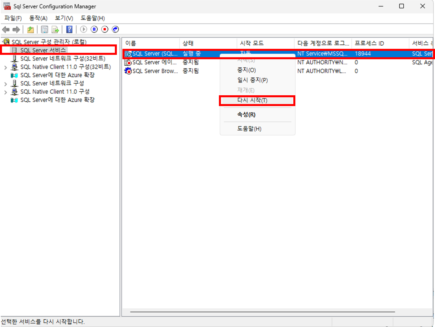Click the Sql Server Configuration Manager title icon
The height and width of the screenshot is (327, 435).
[7, 6]
